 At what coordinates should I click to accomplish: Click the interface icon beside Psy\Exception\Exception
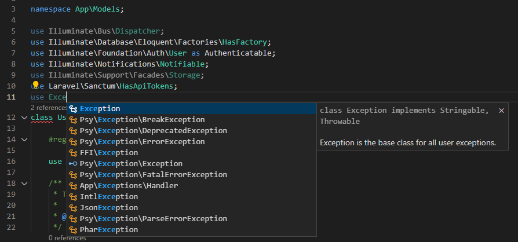pyautogui.click(x=73, y=164)
